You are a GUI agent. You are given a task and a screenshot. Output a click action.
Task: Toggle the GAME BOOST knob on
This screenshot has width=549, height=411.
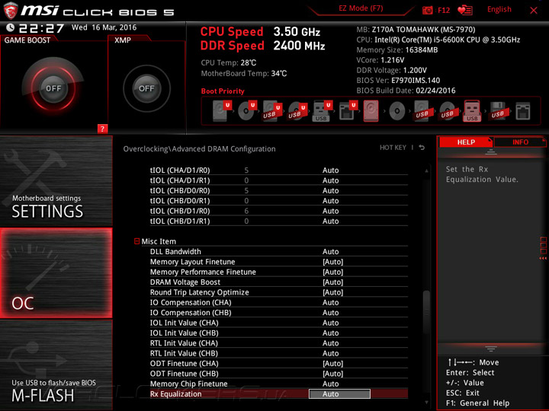click(x=53, y=88)
